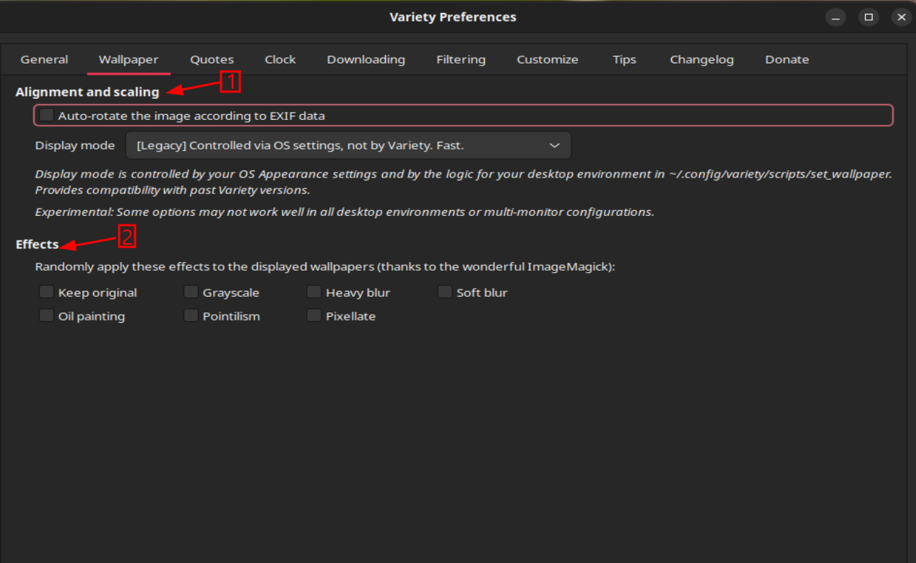Open the Display mode dropdown
The image size is (916, 563).
pos(348,145)
